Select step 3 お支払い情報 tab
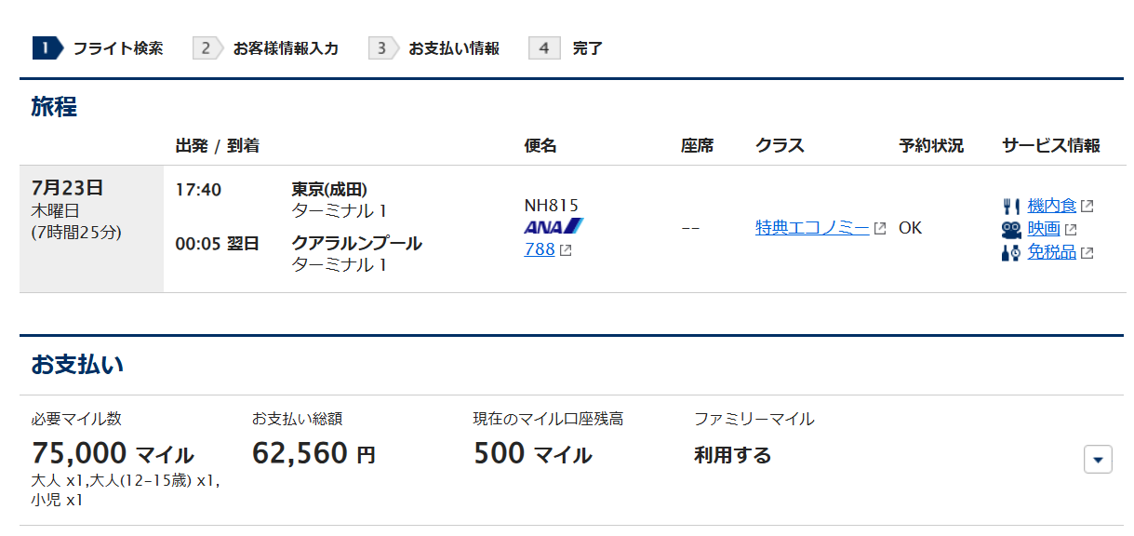 point(434,48)
